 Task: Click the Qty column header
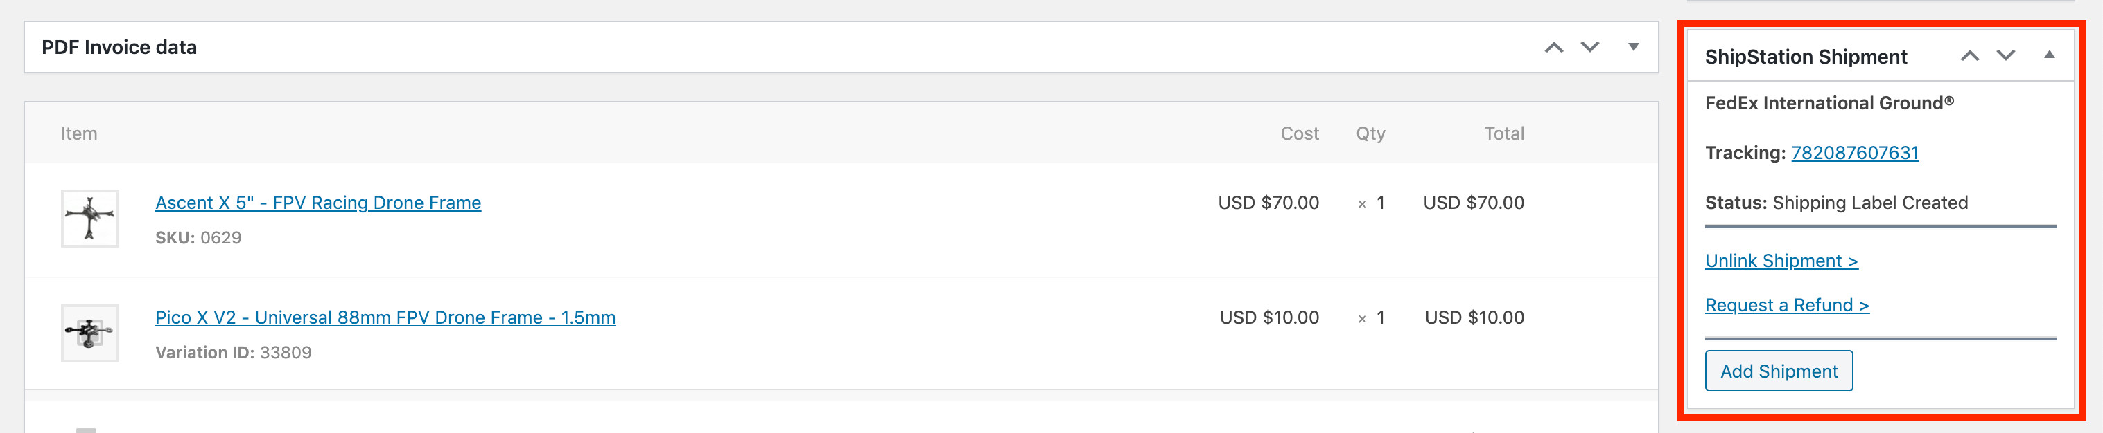[x=1370, y=133]
